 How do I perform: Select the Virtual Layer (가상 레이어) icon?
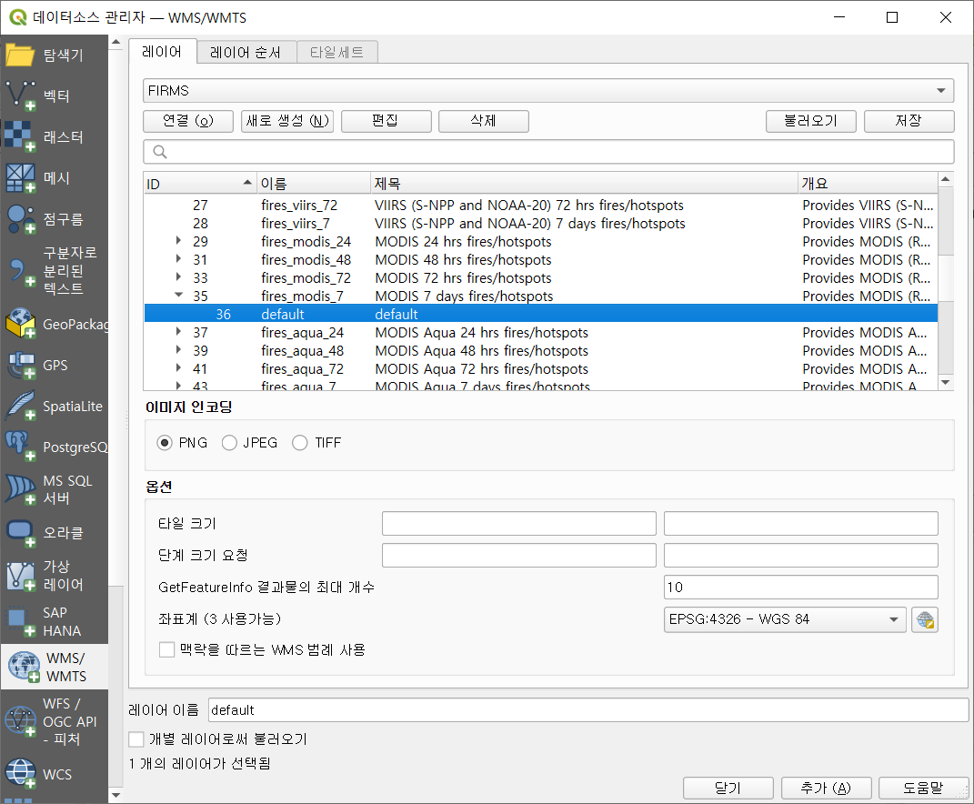(x=20, y=576)
